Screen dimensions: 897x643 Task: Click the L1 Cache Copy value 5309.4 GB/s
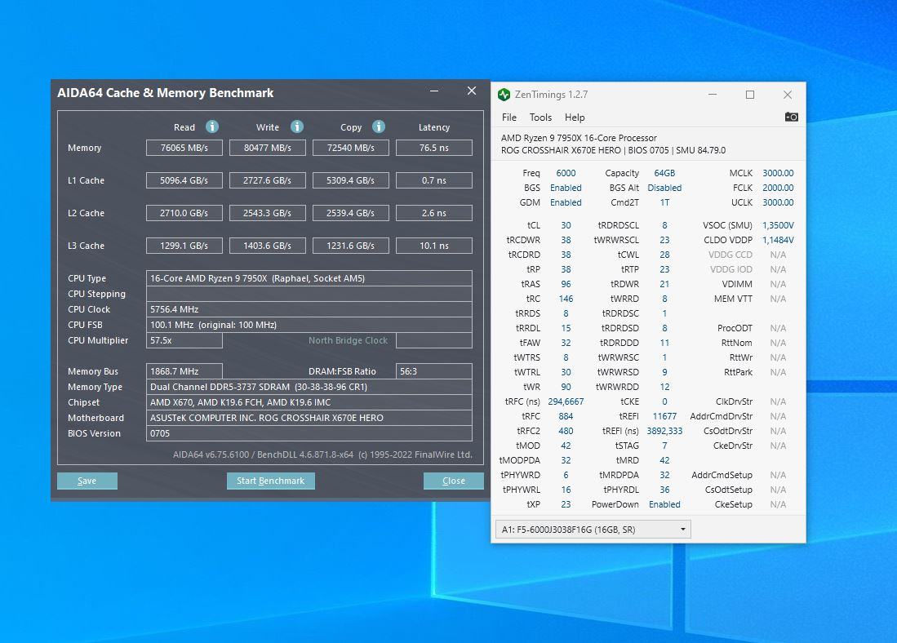coord(351,180)
